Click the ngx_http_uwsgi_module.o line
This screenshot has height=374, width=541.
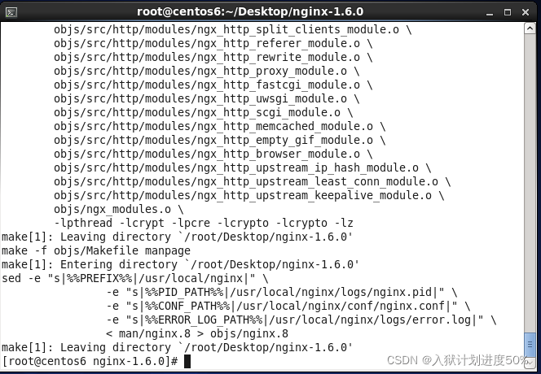pyautogui.click(x=206, y=98)
